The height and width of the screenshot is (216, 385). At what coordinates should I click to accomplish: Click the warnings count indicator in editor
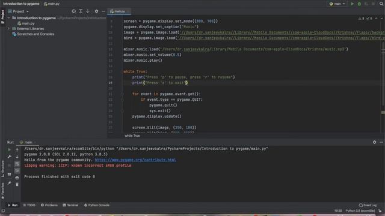(x=361, y=19)
